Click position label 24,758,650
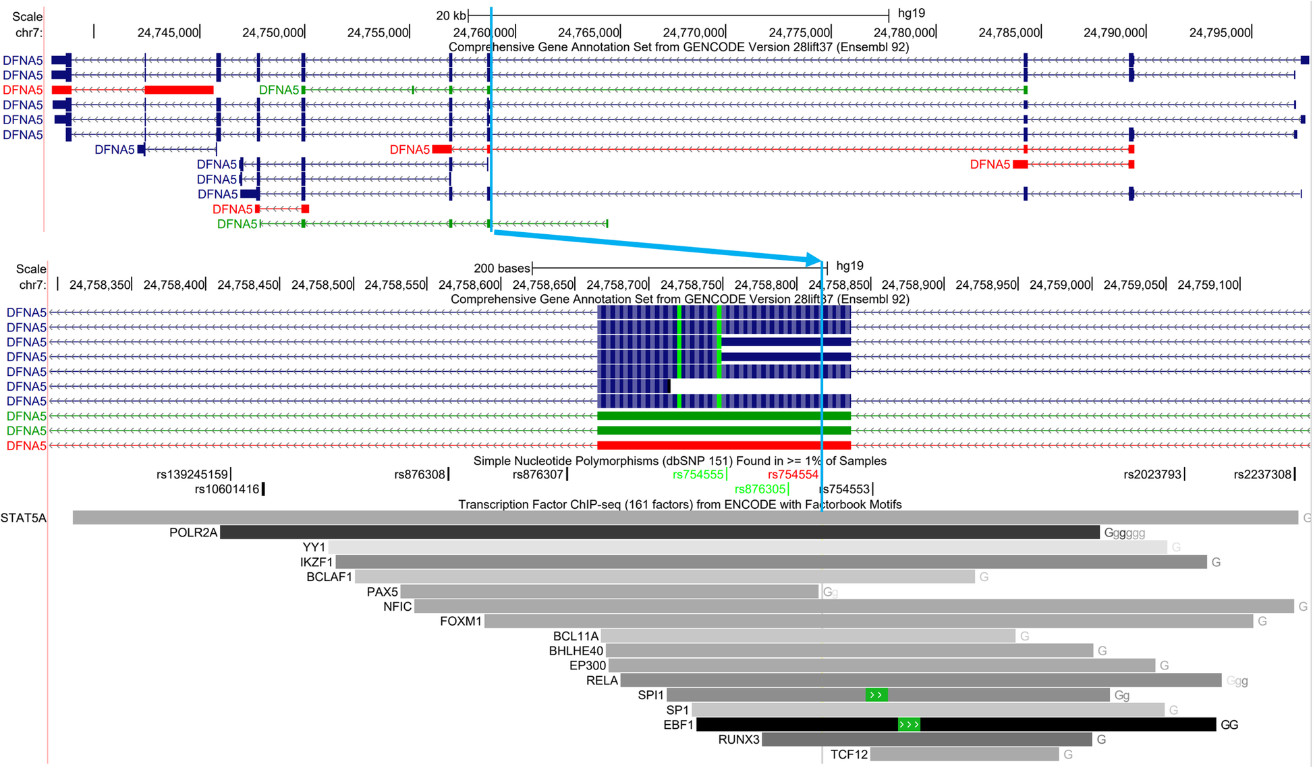This screenshot has width=1313, height=768. 543,285
